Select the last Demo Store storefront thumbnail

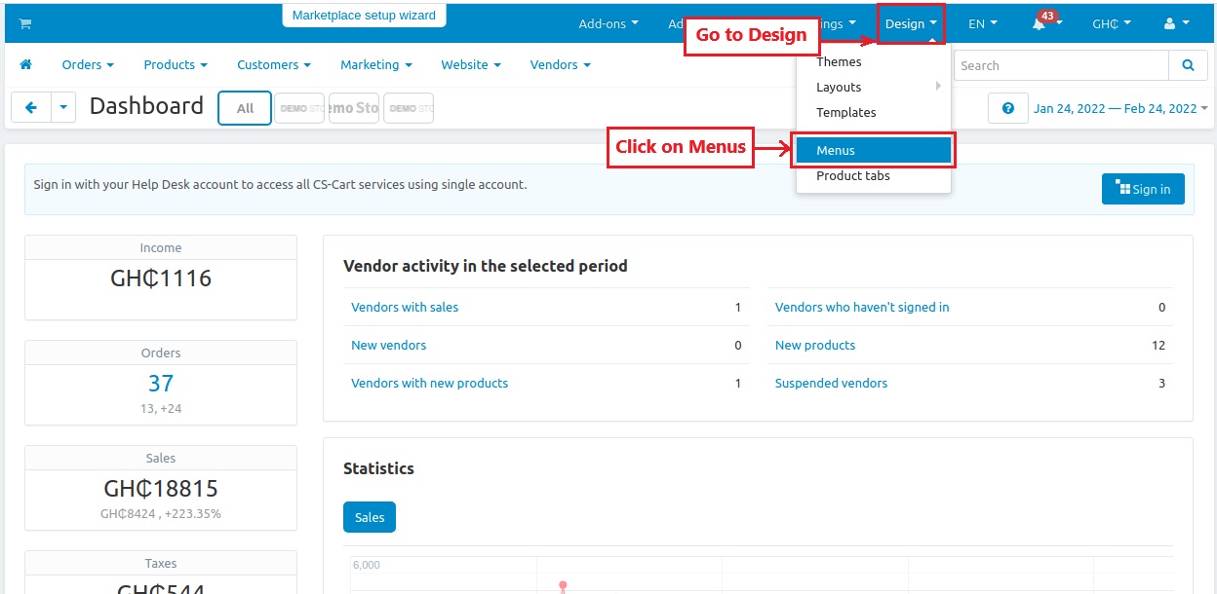pos(409,108)
